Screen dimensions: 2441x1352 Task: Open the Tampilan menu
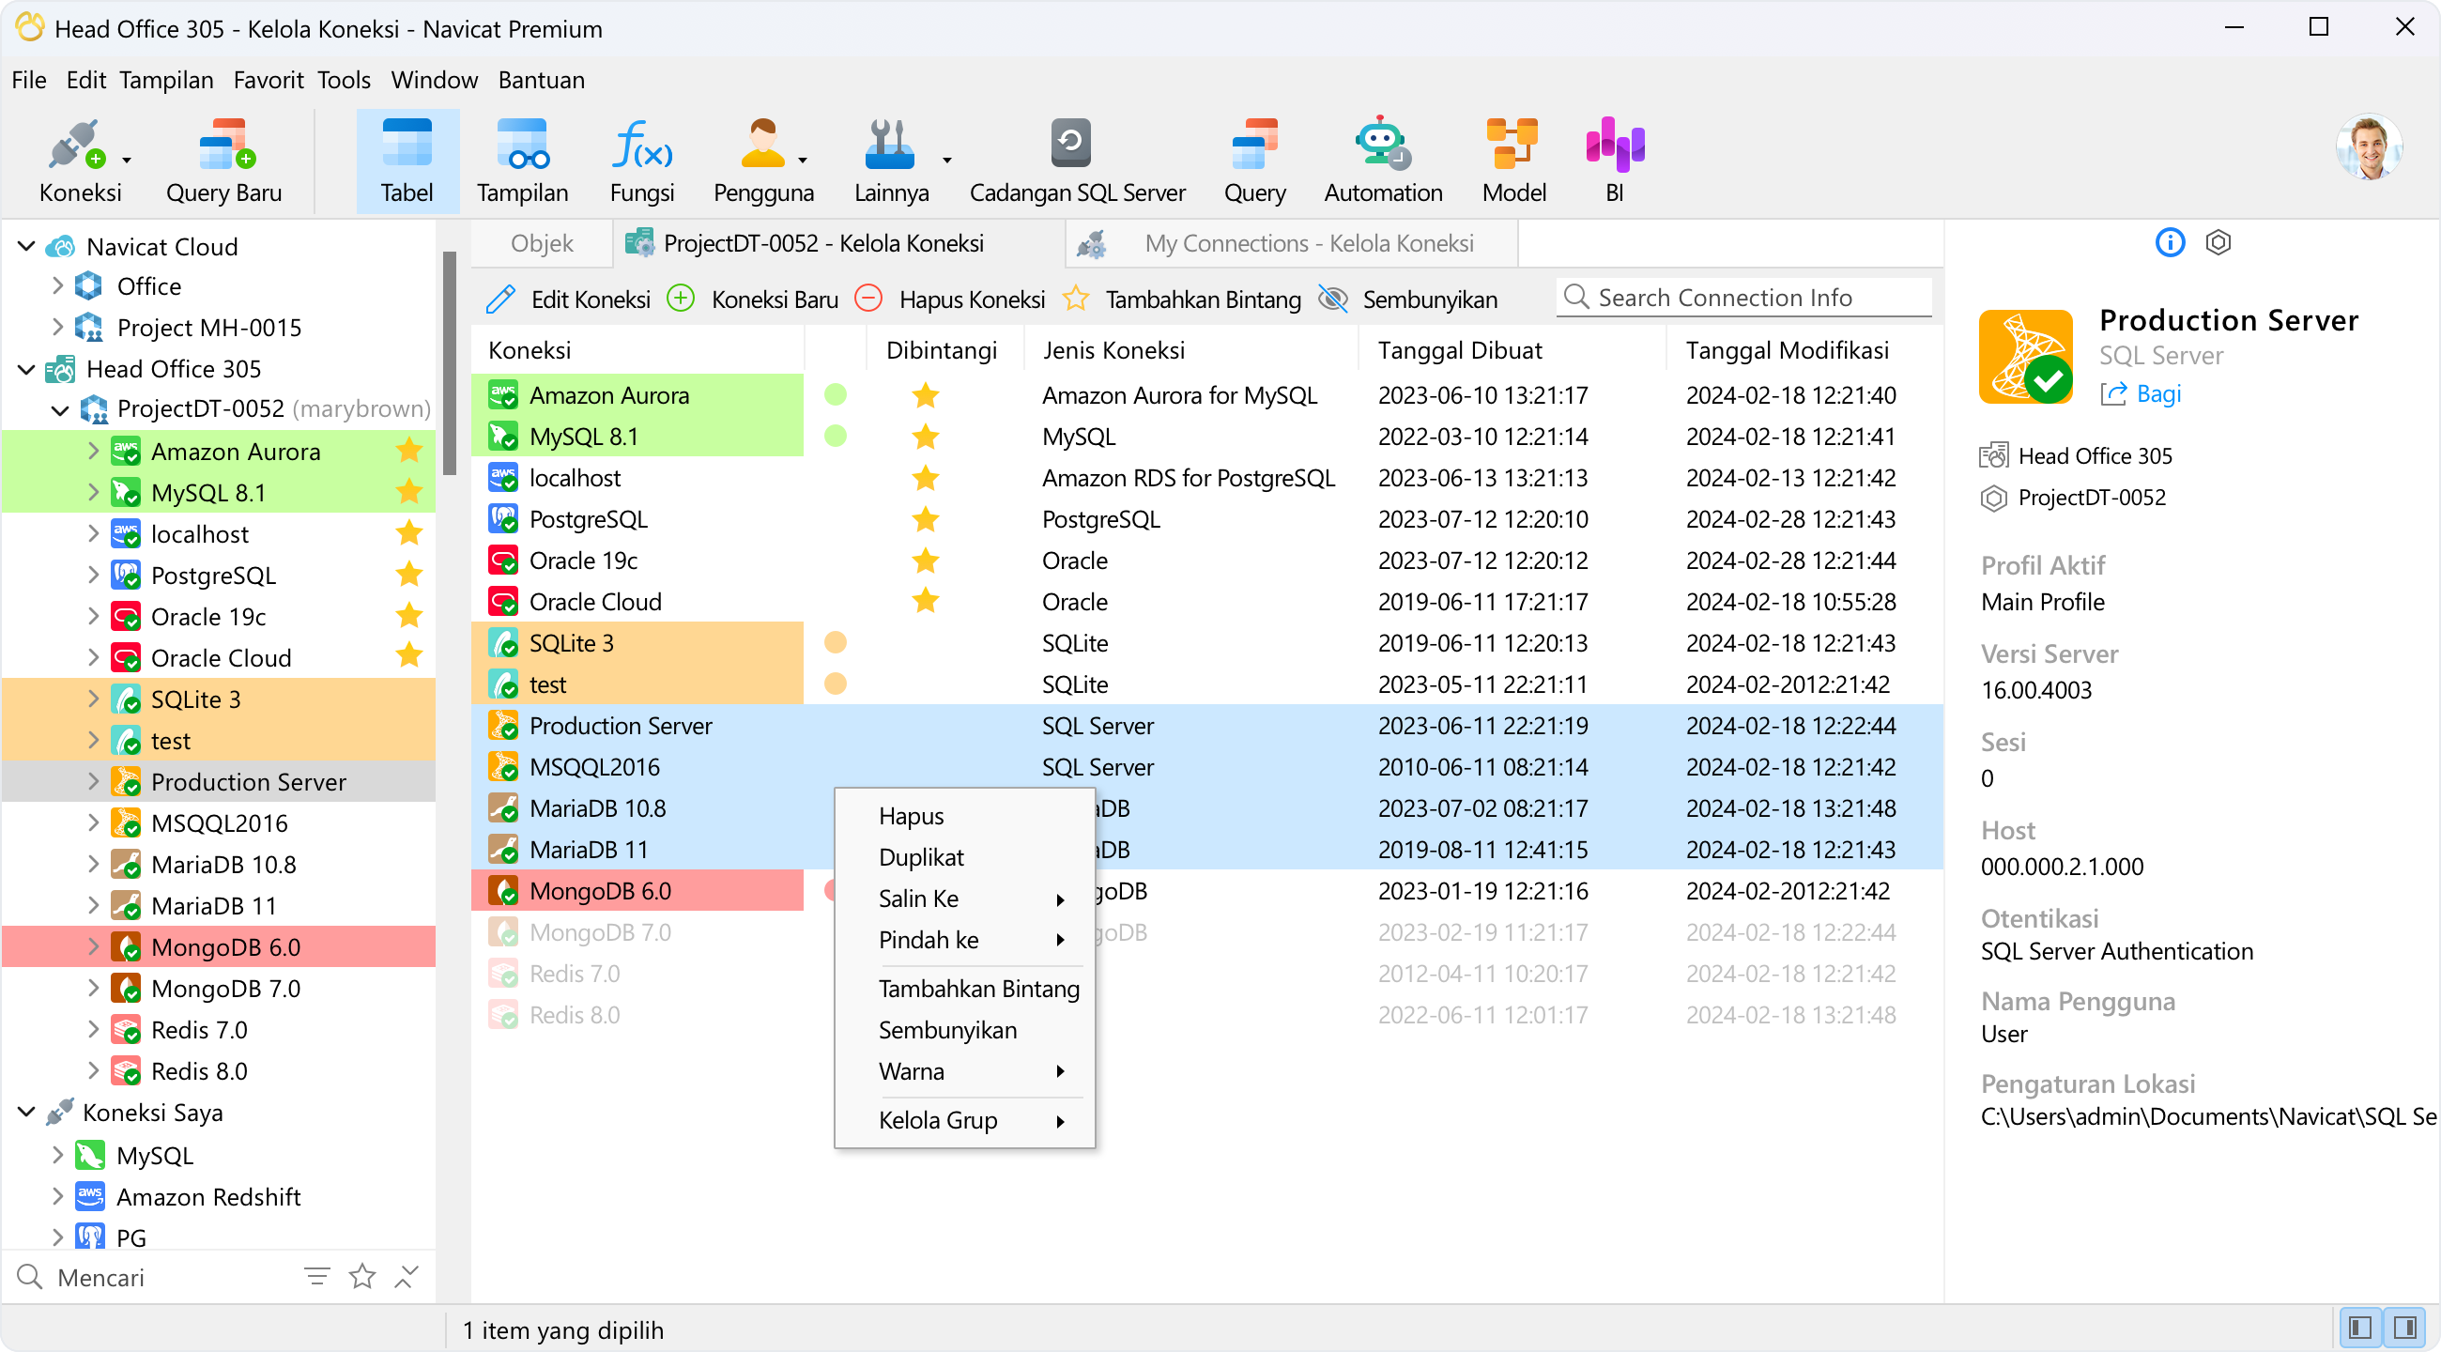(x=167, y=81)
